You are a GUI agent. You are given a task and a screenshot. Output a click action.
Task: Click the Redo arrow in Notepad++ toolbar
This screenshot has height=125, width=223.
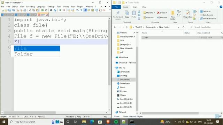tap(46, 10)
